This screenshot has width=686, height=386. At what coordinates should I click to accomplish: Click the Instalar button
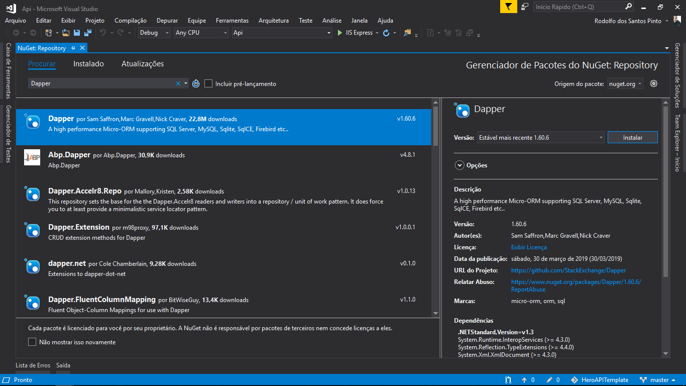(x=632, y=137)
